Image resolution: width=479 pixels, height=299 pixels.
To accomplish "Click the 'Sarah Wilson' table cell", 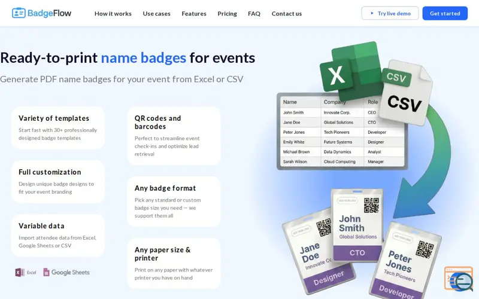I will click(x=295, y=161).
